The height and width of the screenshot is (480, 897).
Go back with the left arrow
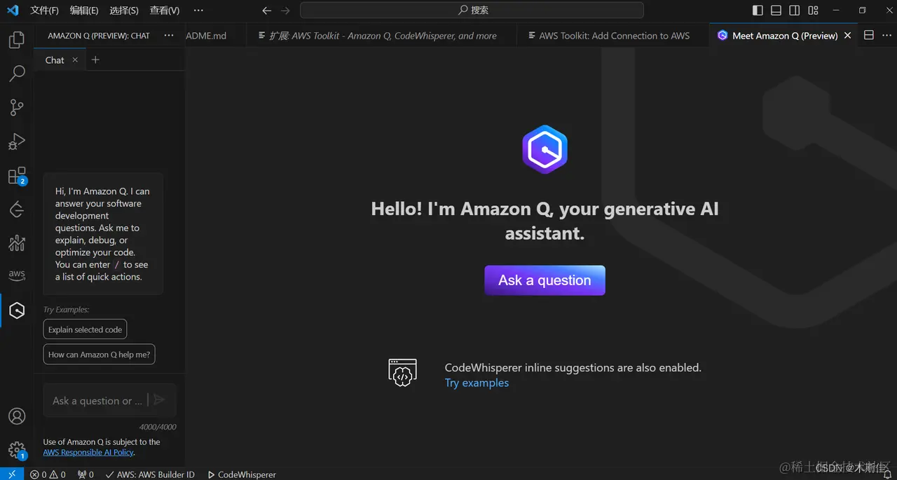[266, 11]
